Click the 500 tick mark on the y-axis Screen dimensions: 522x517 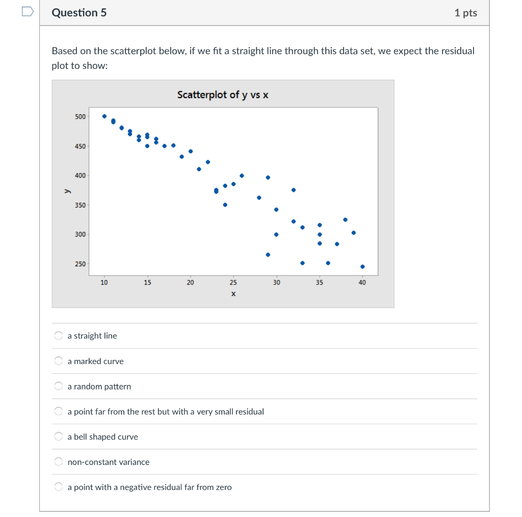(82, 116)
